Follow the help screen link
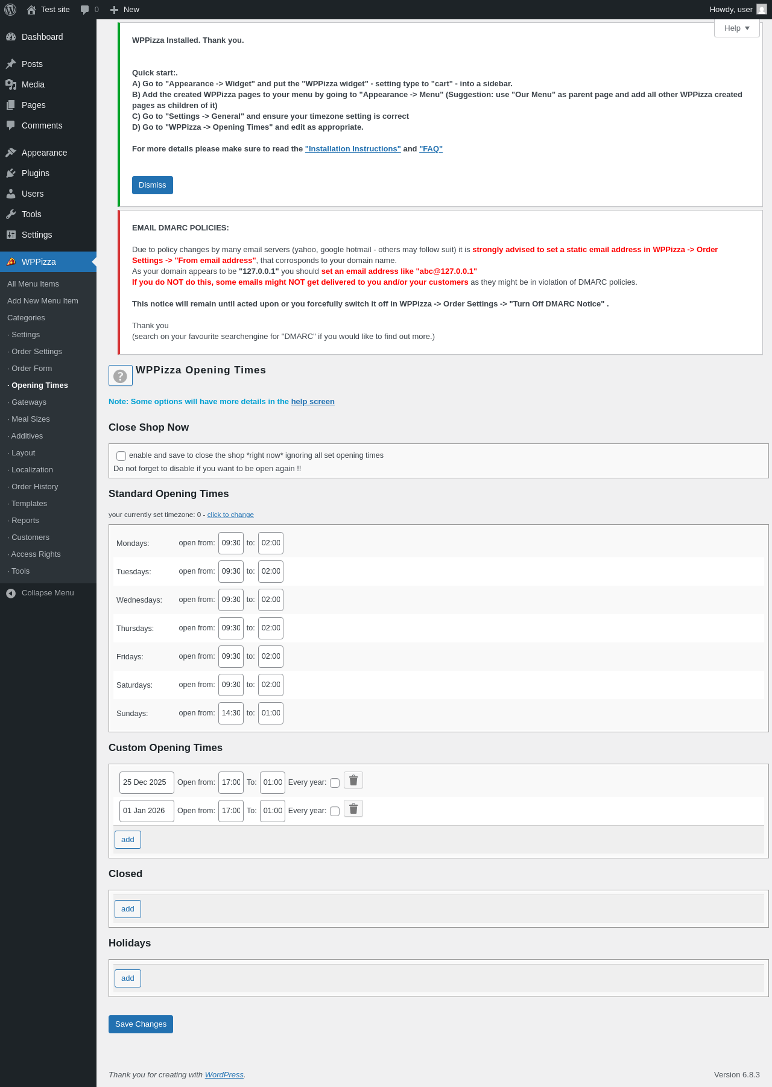The width and height of the screenshot is (772, 1087). point(313,402)
